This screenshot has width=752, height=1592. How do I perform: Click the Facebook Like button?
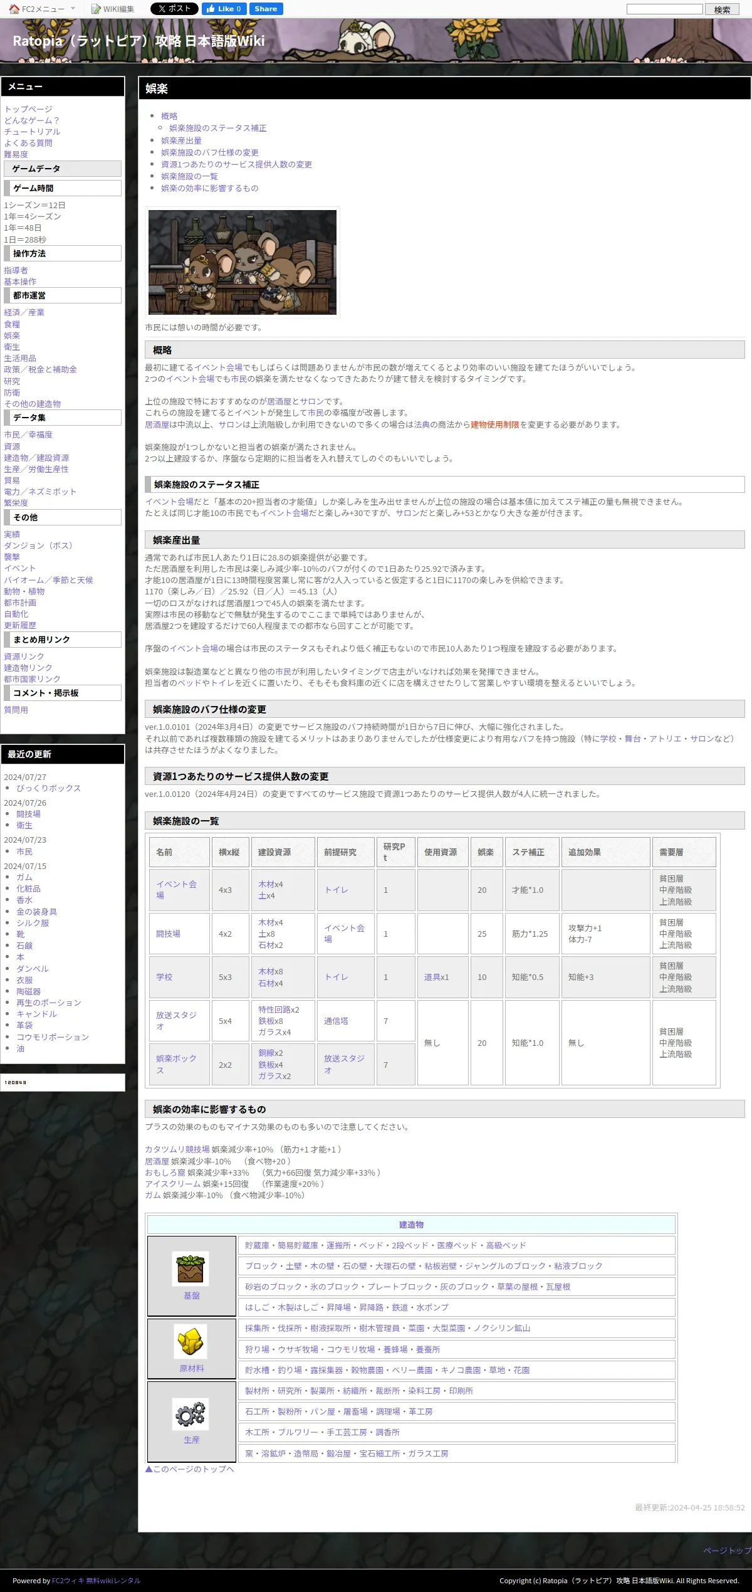224,9
